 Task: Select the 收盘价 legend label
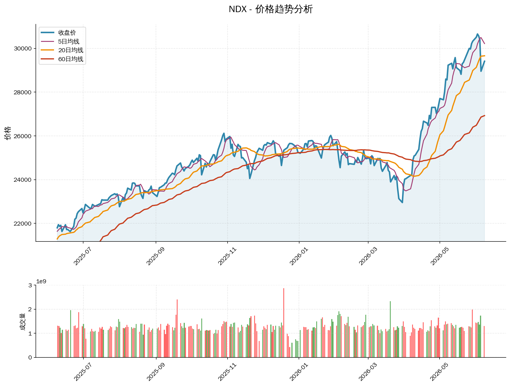pos(67,33)
